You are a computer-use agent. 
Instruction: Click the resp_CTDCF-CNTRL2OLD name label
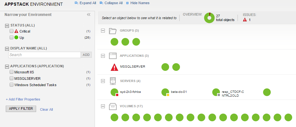(x=233, y=93)
